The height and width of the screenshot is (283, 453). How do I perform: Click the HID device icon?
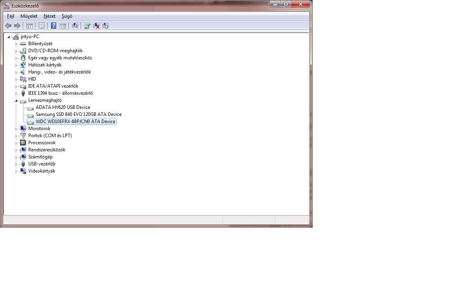[23, 79]
